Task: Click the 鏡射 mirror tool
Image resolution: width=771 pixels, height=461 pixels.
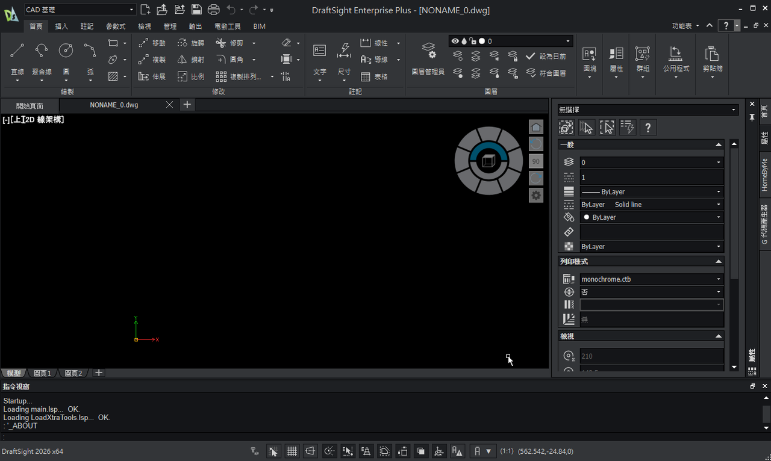Action: pyautogui.click(x=191, y=60)
